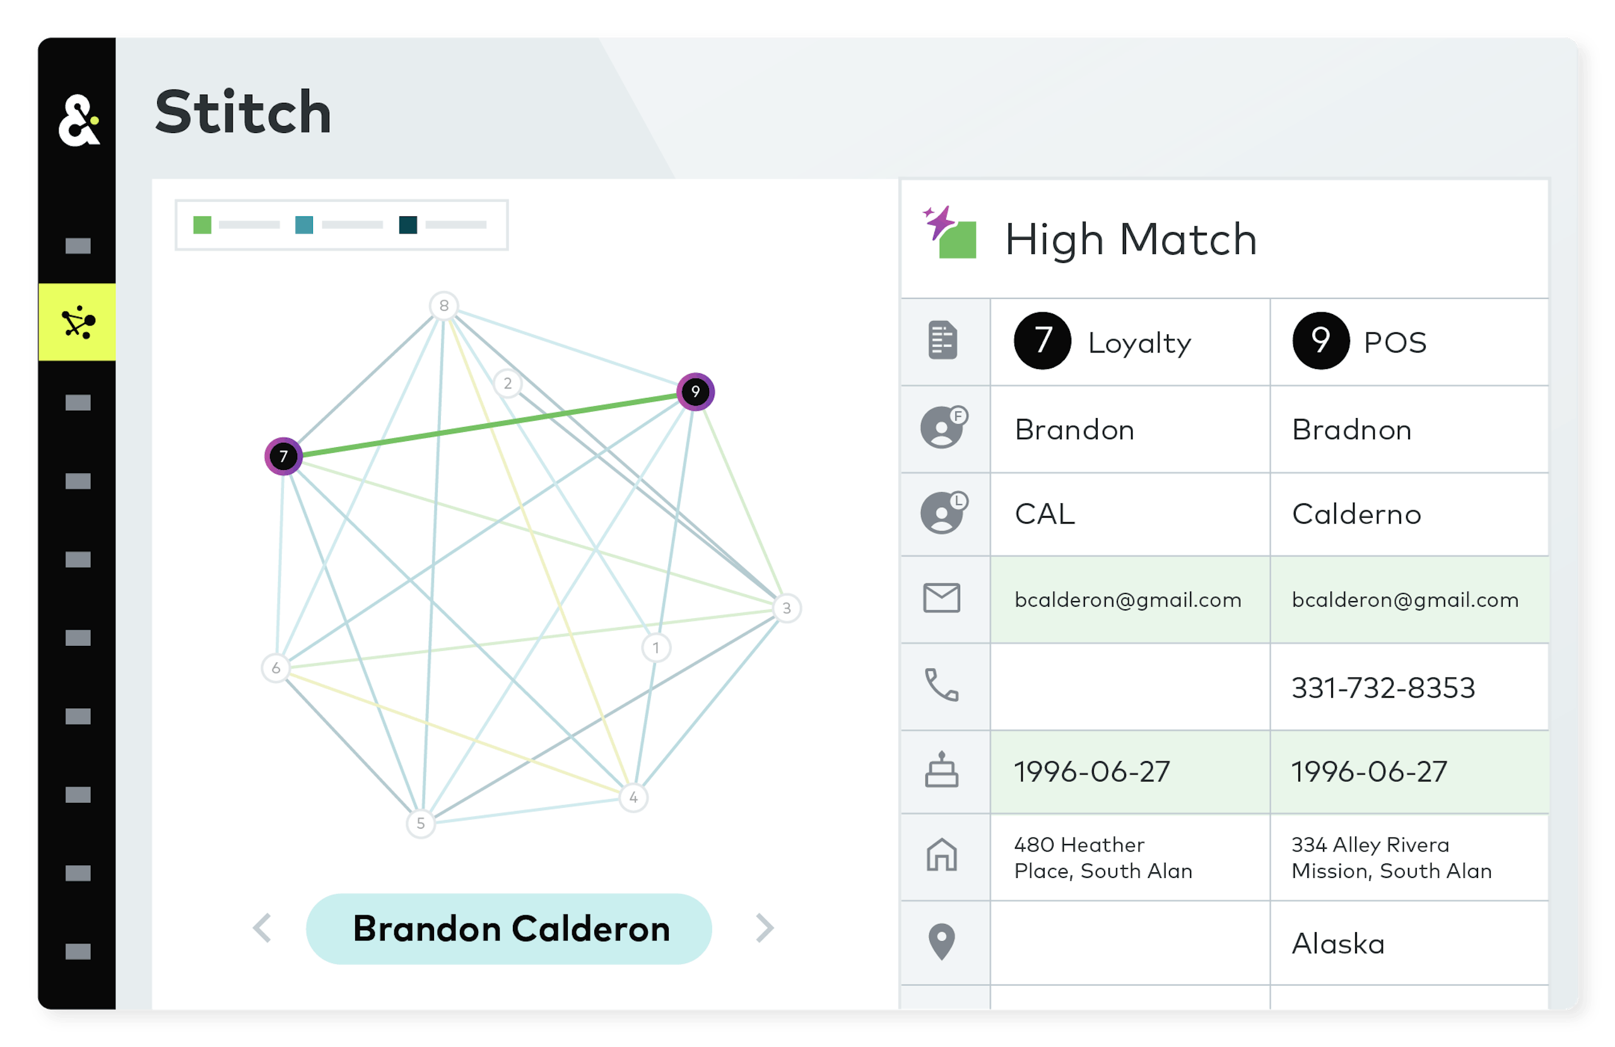Click the teal swatch in the legend
1615x1047 pixels.
coord(305,225)
